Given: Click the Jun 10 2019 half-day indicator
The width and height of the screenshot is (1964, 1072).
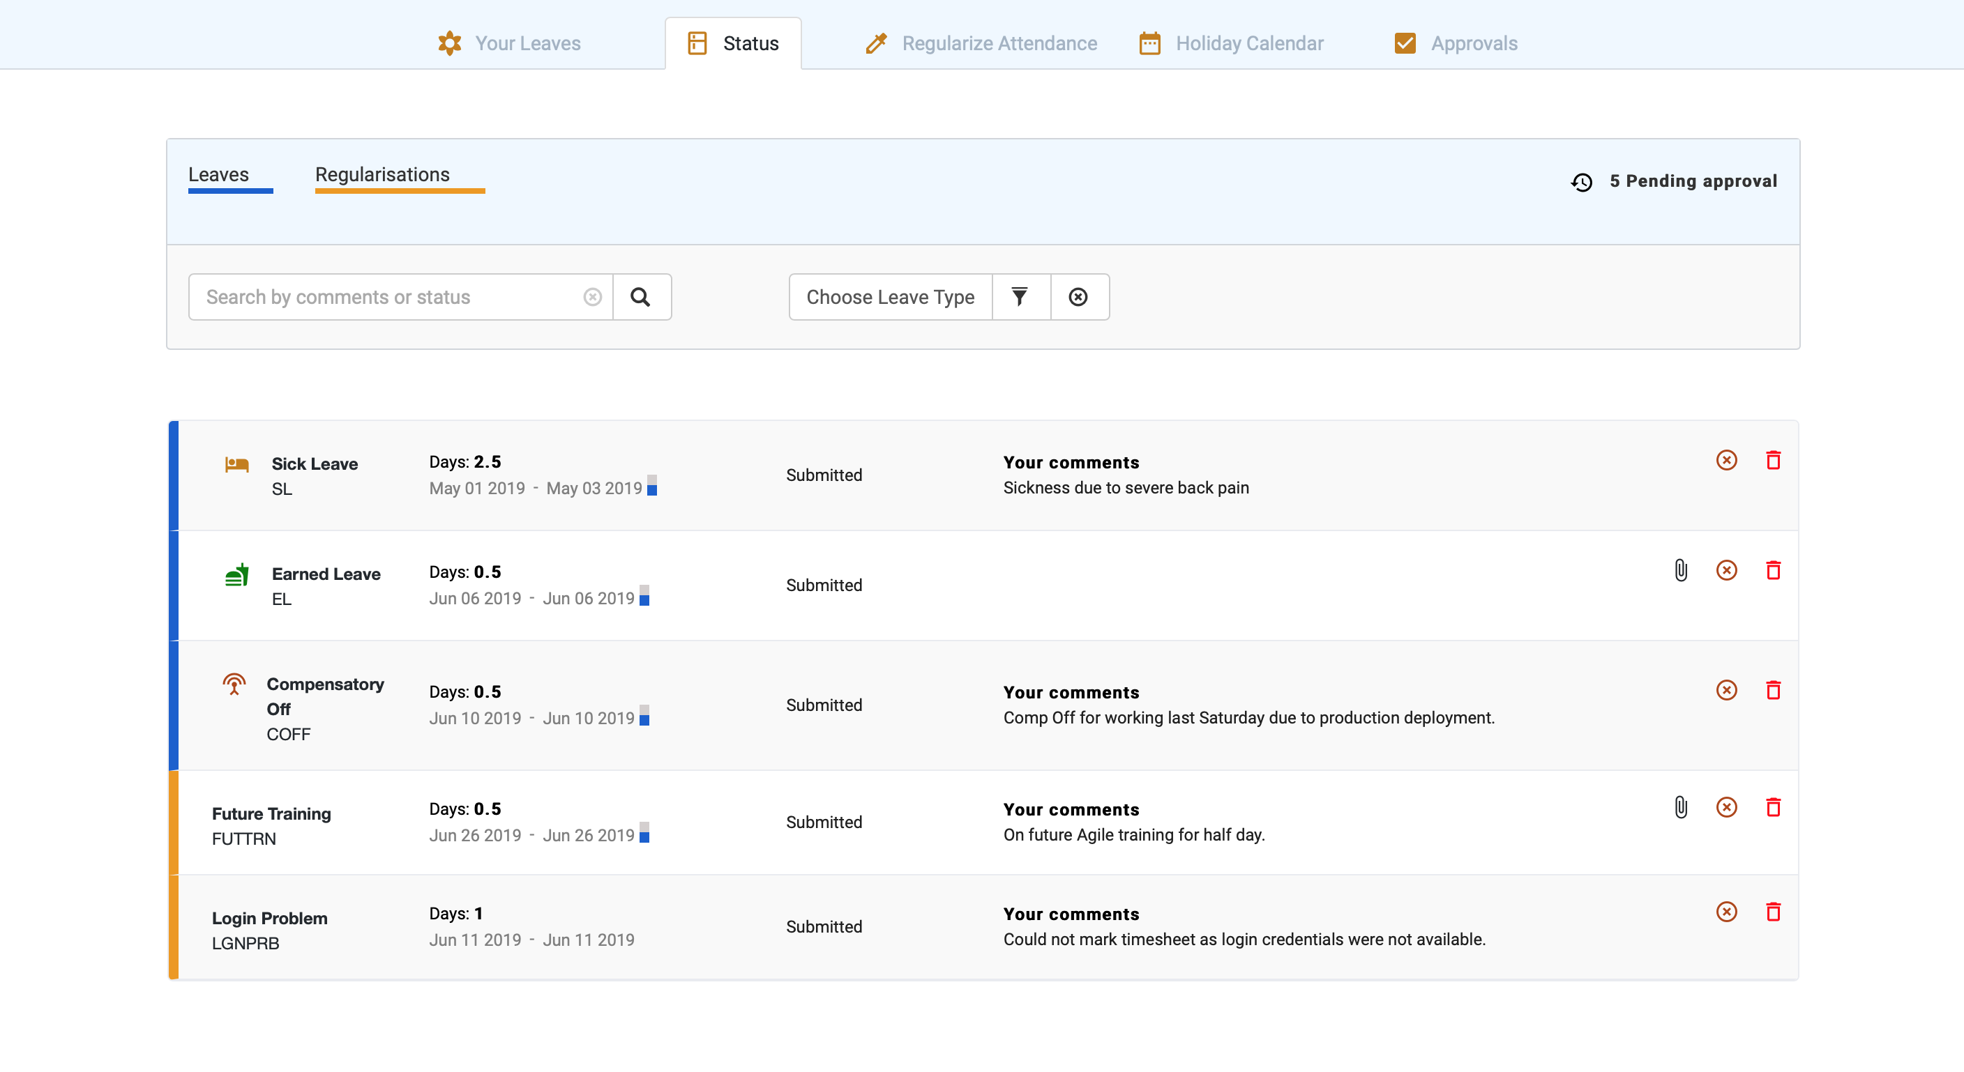Looking at the screenshot, I should coord(644,715).
